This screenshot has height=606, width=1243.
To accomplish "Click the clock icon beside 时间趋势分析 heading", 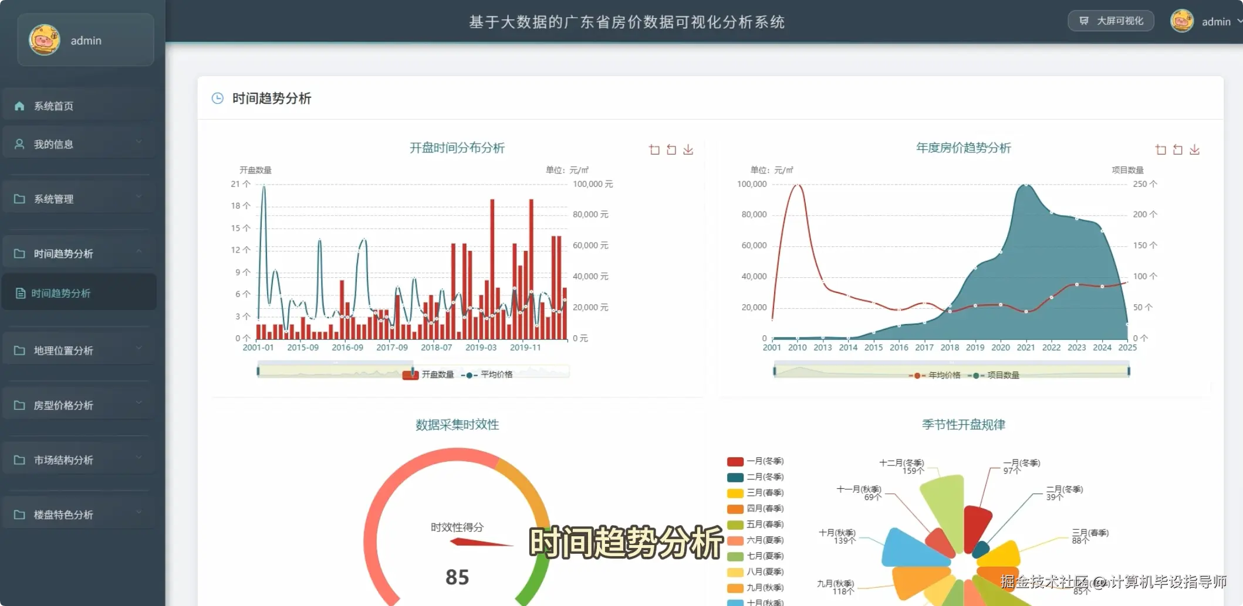I will (x=217, y=98).
